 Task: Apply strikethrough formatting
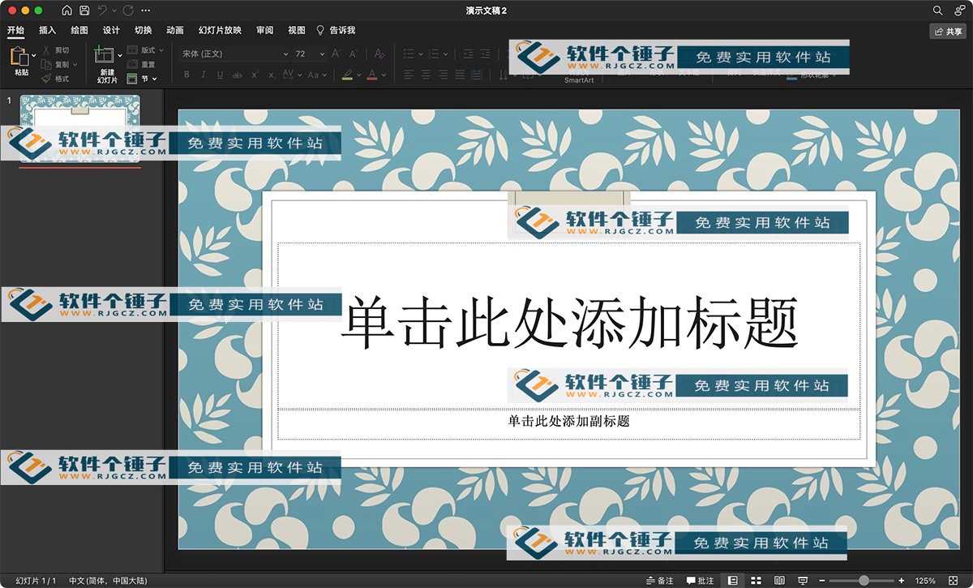[237, 75]
